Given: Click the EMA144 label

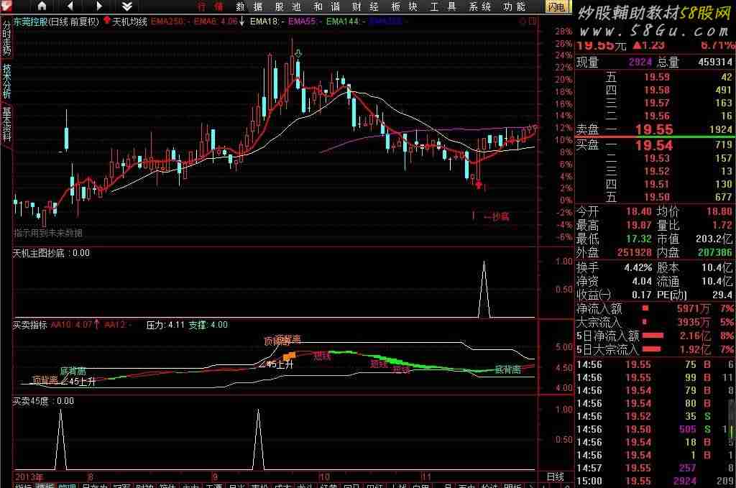Looking at the screenshot, I should [x=346, y=22].
